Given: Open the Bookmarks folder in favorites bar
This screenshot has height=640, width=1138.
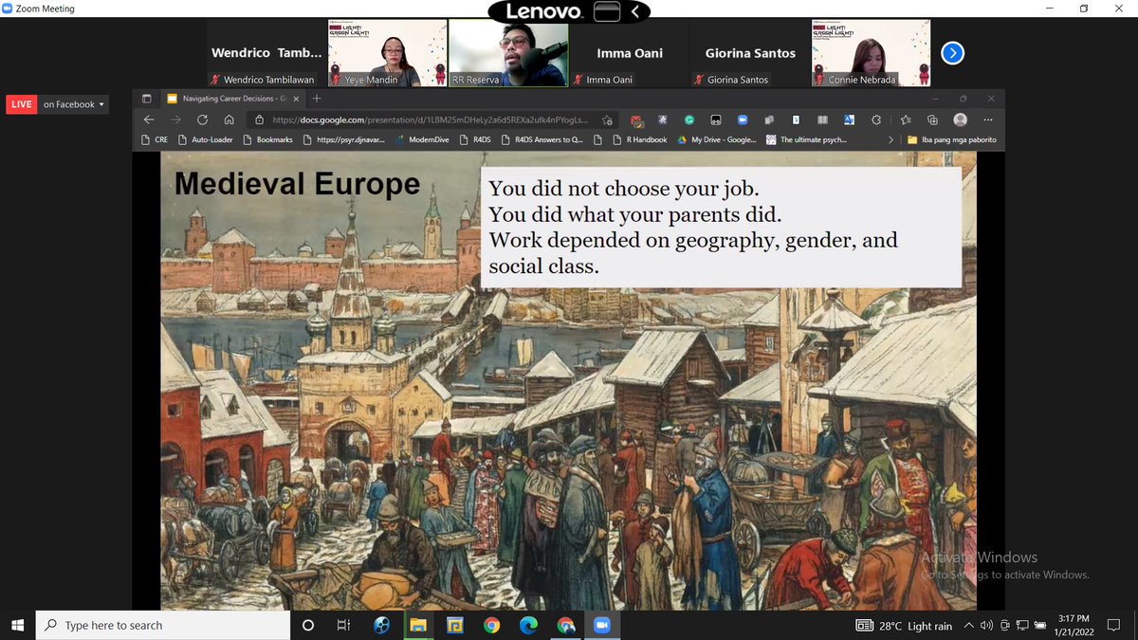Looking at the screenshot, I should pyautogui.click(x=267, y=139).
